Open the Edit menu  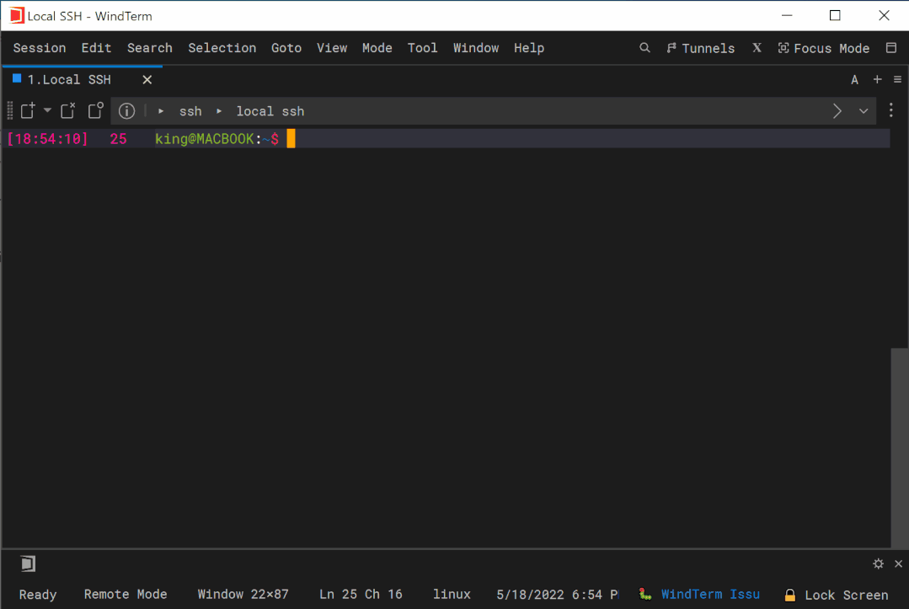pos(96,48)
